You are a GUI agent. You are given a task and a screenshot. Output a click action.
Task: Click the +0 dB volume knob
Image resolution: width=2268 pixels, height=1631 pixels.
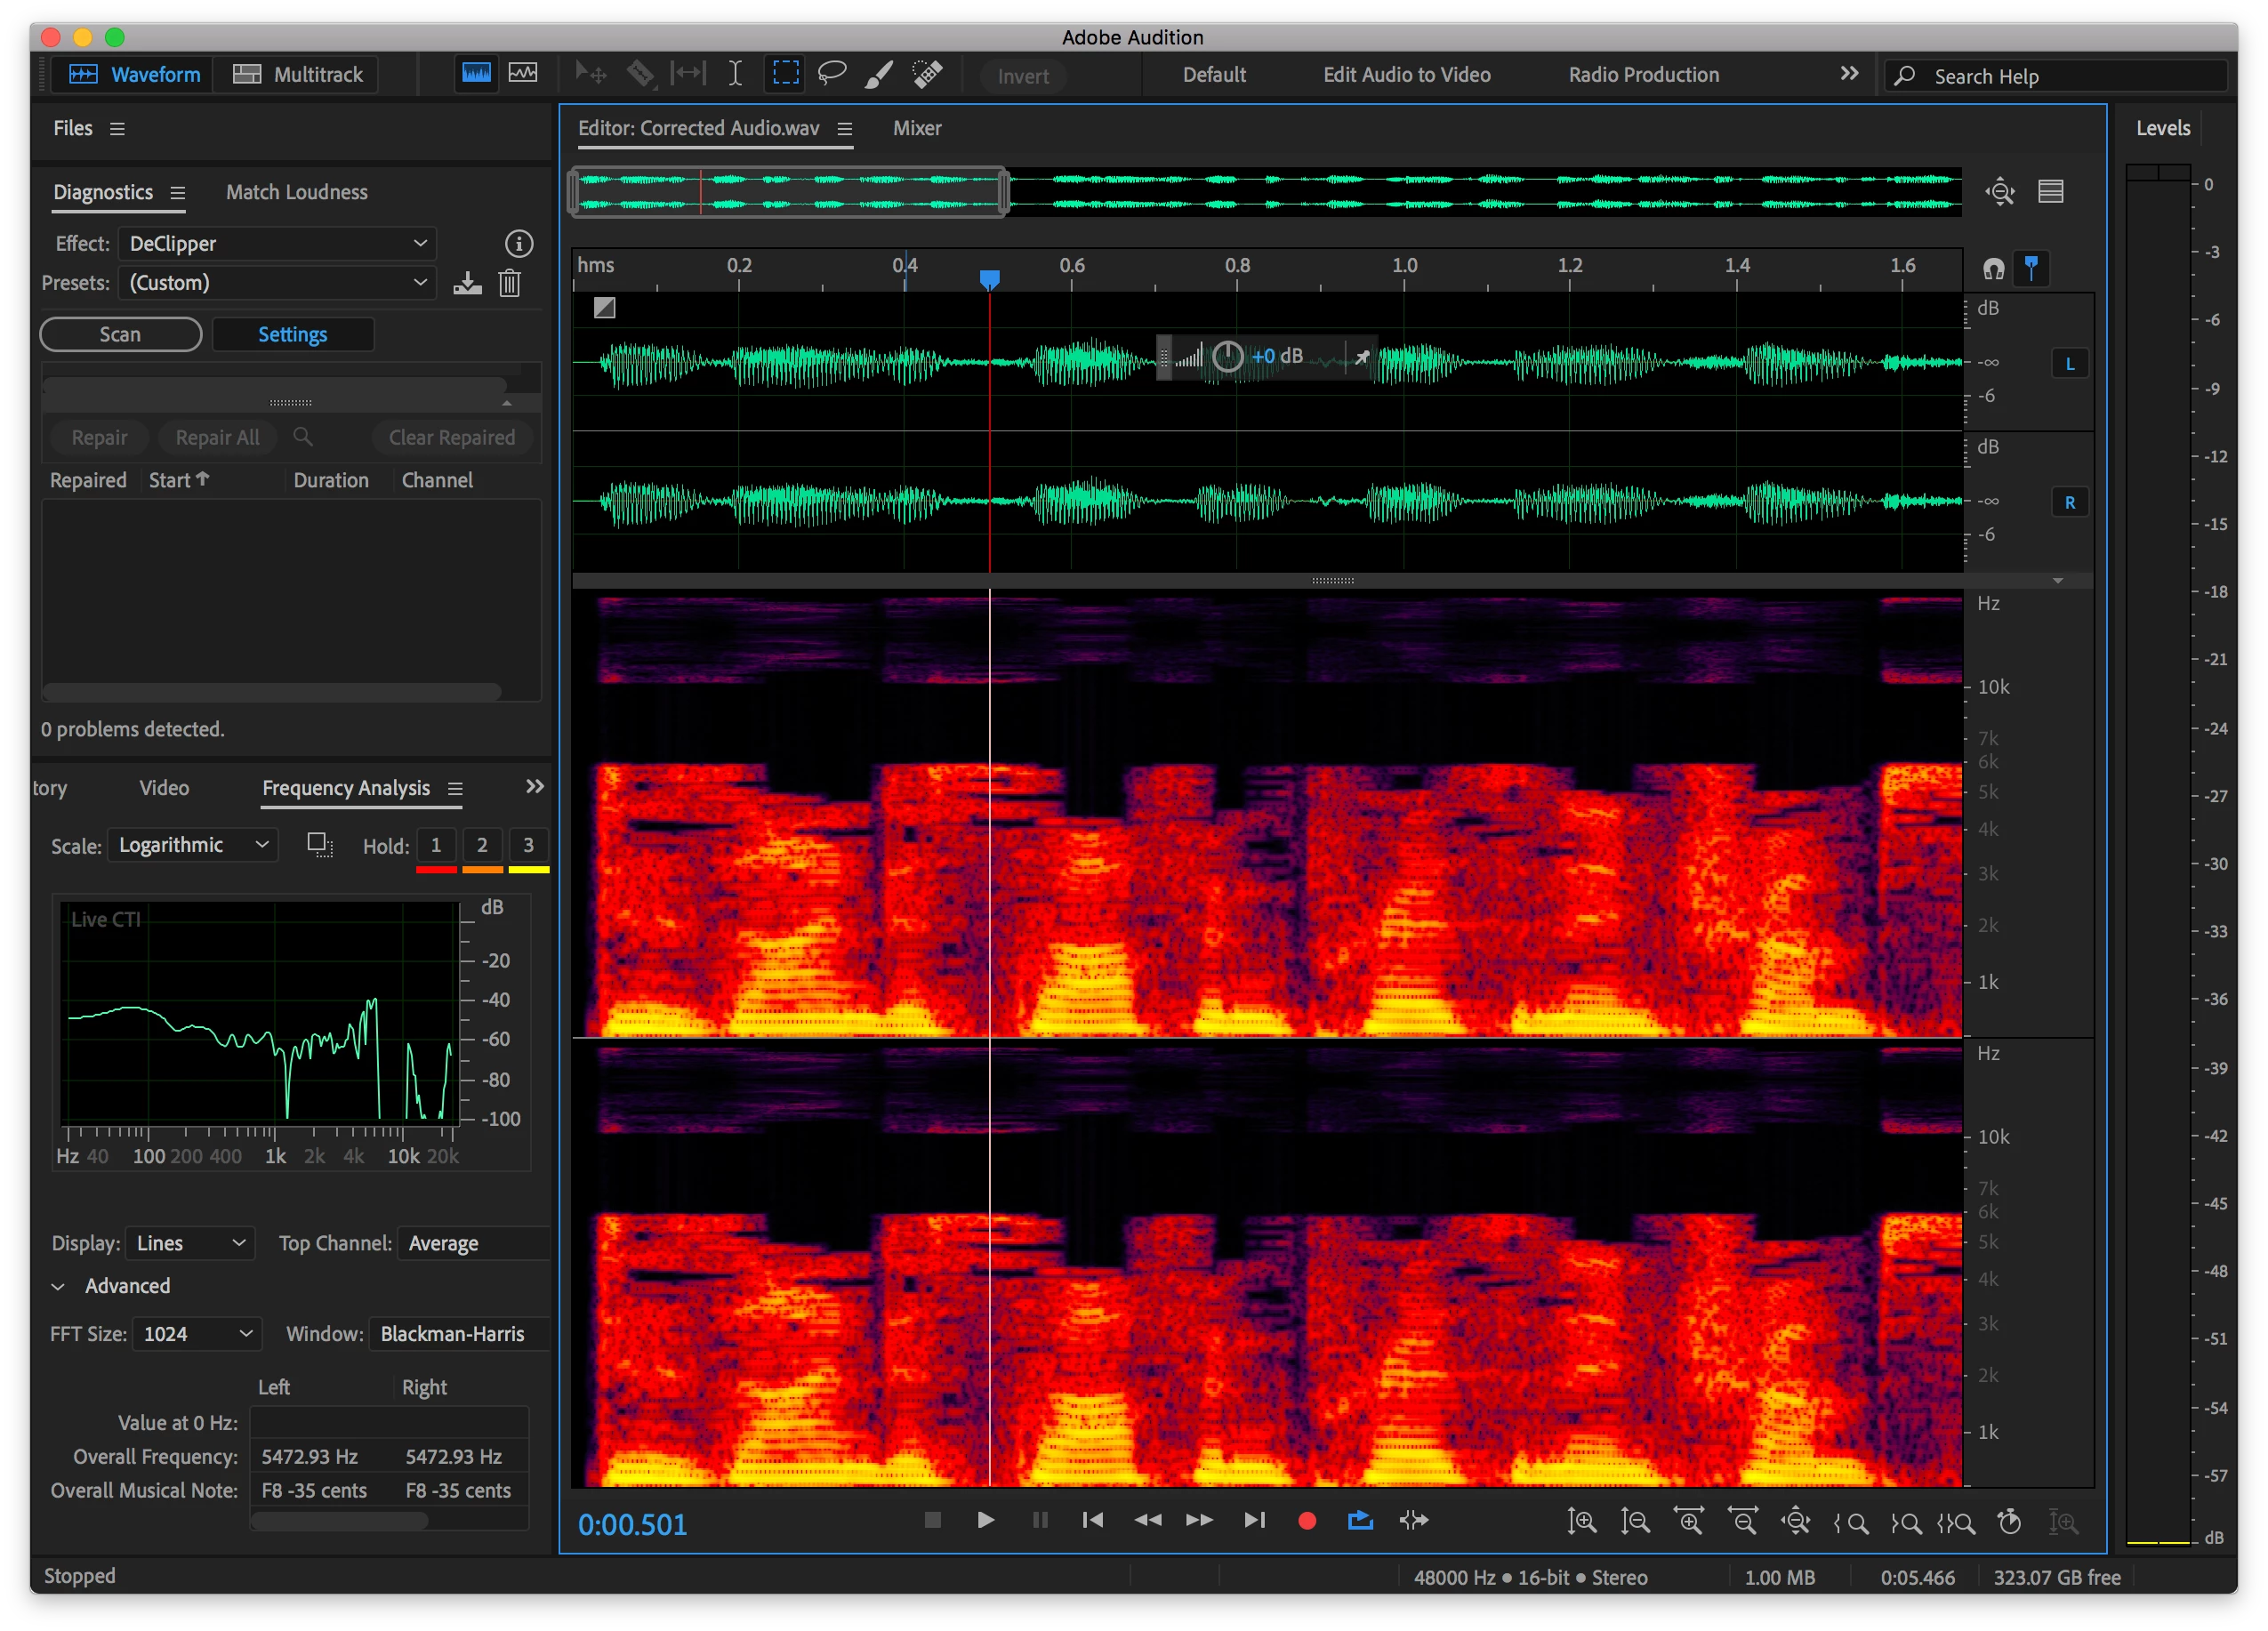coord(1227,356)
